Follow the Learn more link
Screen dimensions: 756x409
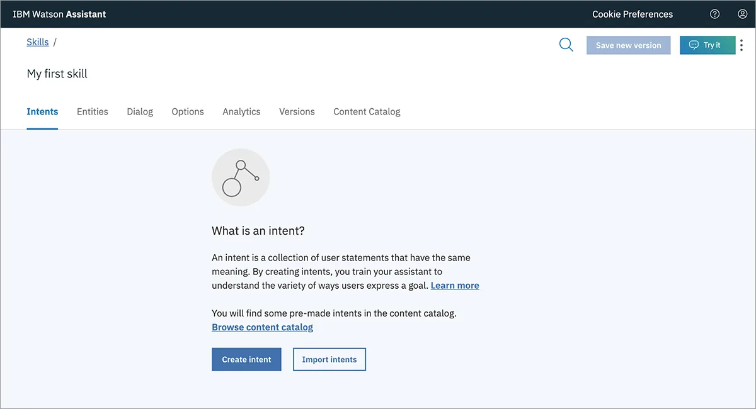[x=455, y=286]
